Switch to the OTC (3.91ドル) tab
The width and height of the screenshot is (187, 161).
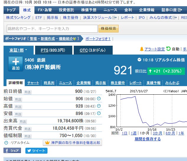click(x=93, y=50)
